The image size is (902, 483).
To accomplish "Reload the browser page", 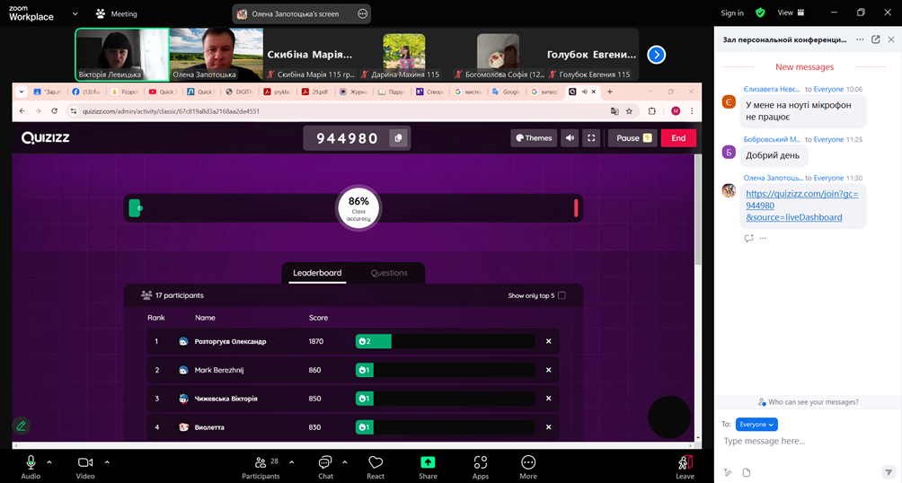I will point(54,111).
